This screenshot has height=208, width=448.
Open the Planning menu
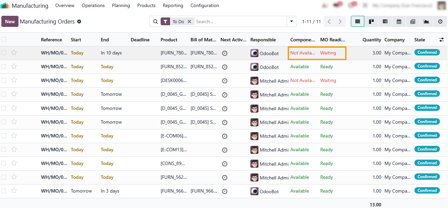[121, 5]
